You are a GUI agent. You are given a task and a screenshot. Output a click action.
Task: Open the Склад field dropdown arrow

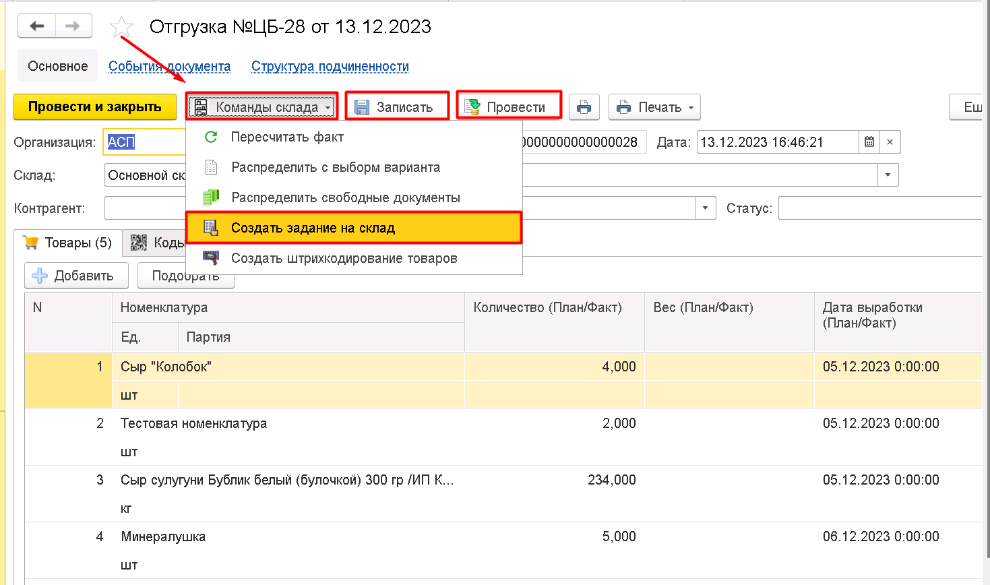pyautogui.click(x=888, y=175)
